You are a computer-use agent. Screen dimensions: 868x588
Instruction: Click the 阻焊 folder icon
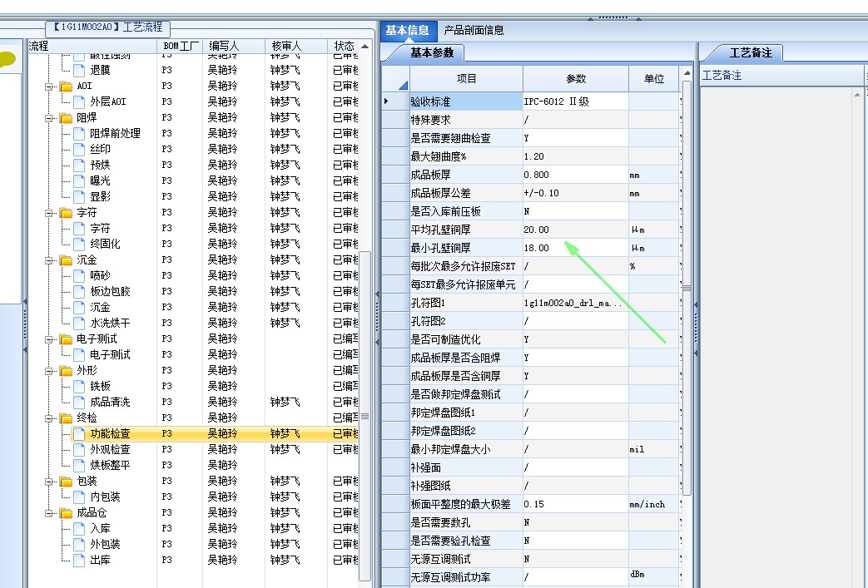(x=66, y=118)
